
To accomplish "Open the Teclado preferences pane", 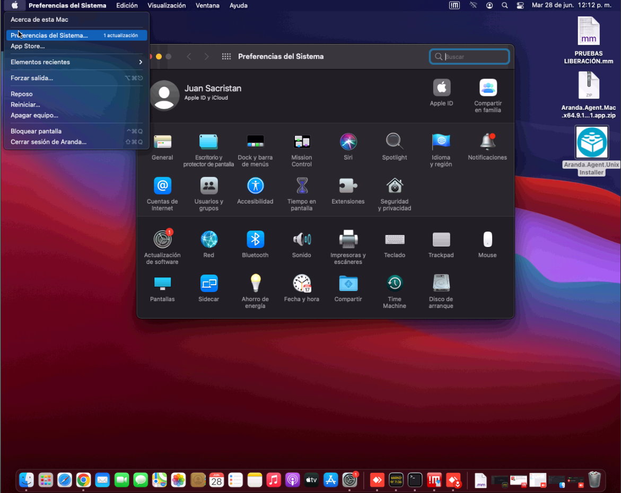I will tap(395, 240).
